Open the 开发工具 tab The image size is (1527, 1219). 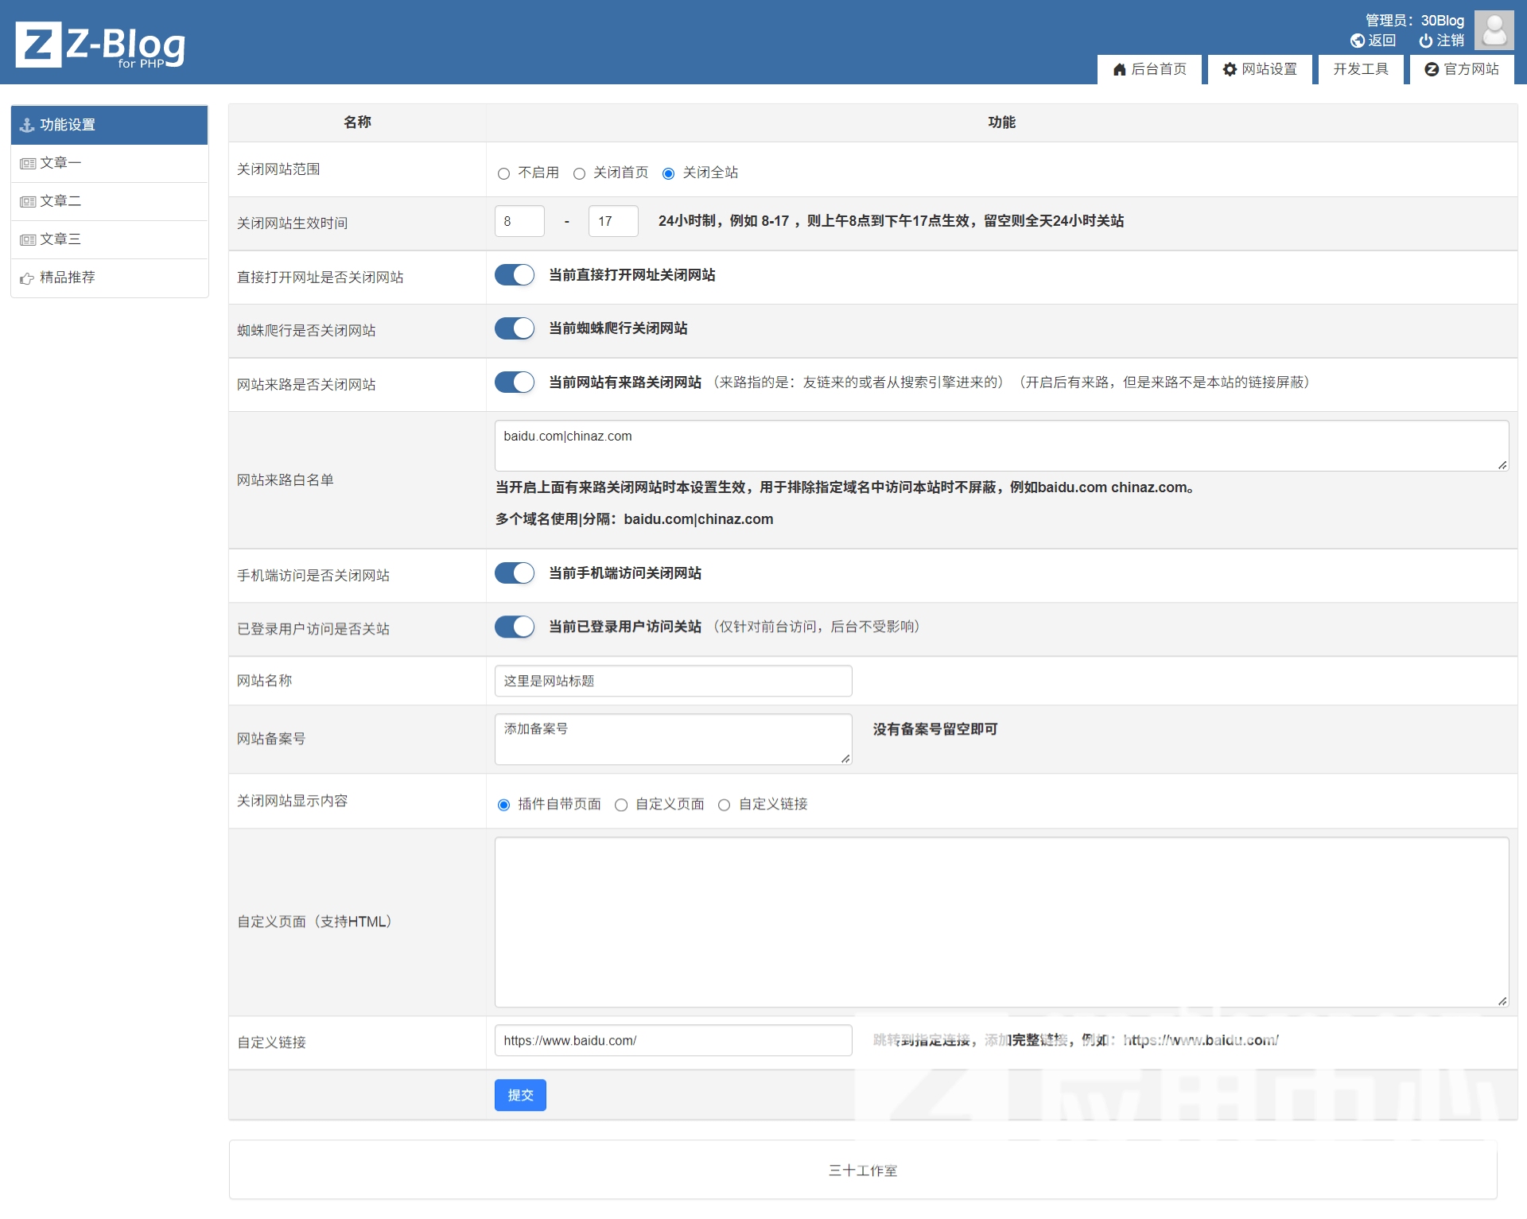pyautogui.click(x=1360, y=69)
